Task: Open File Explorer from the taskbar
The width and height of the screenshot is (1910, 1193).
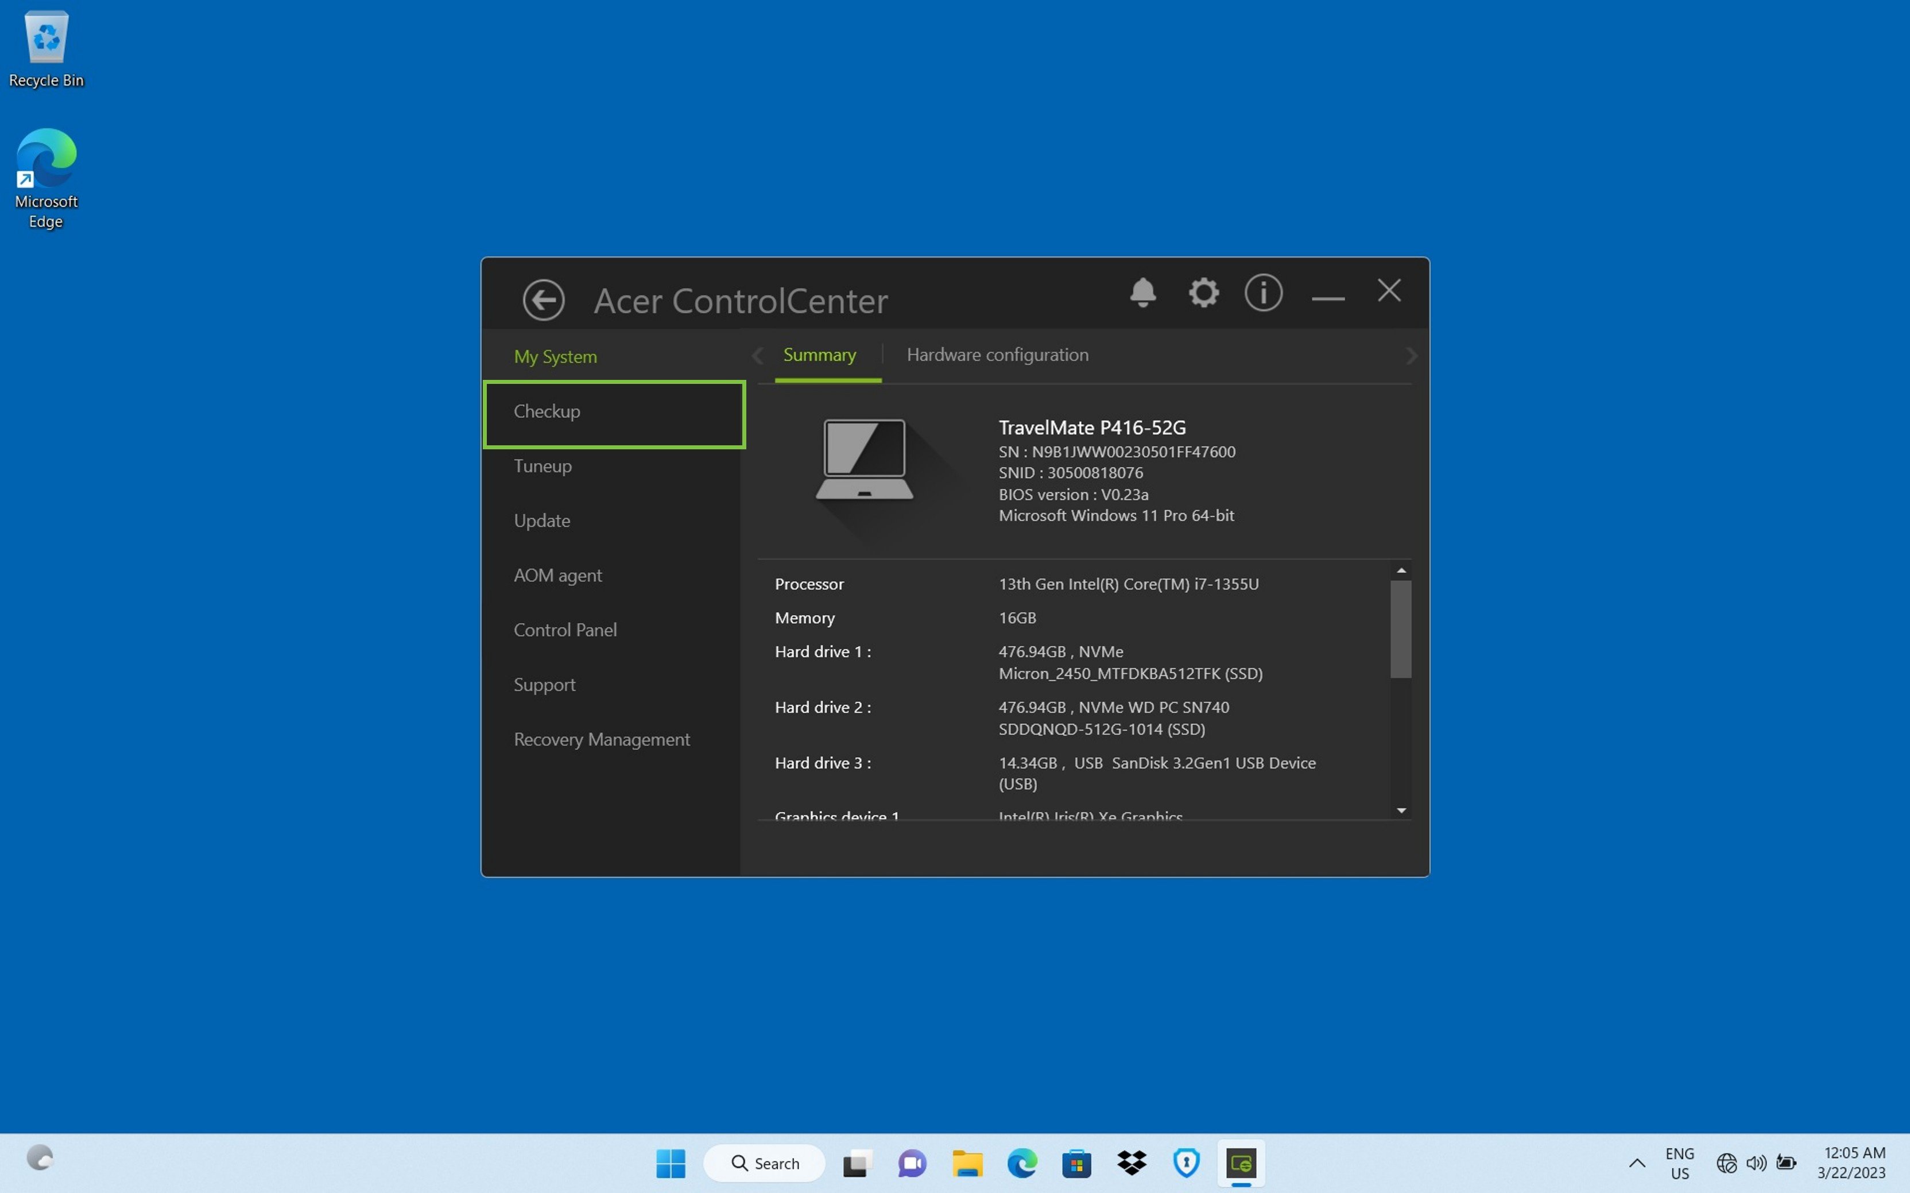Action: pos(967,1163)
